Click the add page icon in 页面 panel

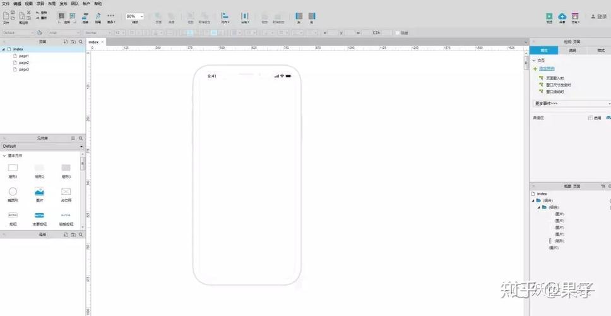click(66, 42)
